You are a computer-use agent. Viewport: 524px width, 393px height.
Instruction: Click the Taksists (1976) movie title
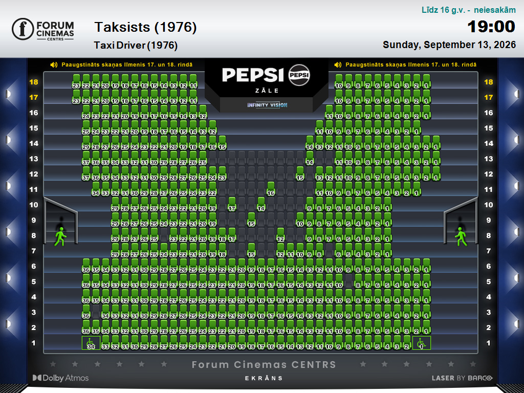(145, 27)
